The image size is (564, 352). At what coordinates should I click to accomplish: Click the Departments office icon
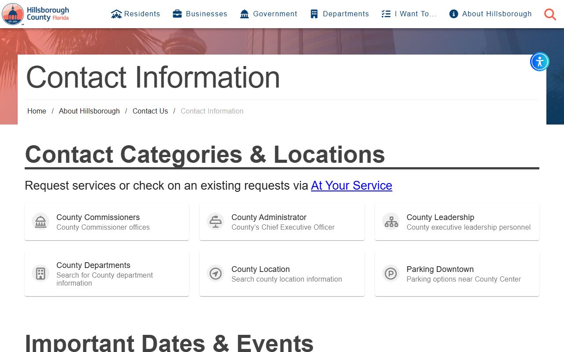click(314, 14)
